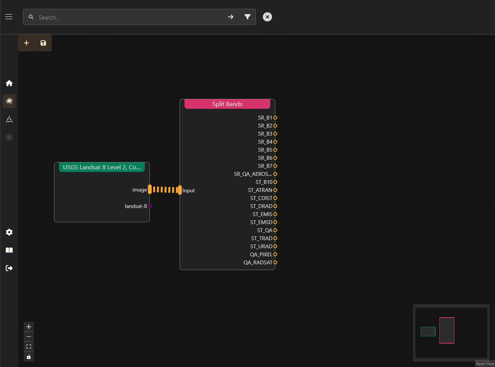Viewport: 495px width, 367px height.
Task: Select the starburst sidebar icon
Action: pos(9,101)
